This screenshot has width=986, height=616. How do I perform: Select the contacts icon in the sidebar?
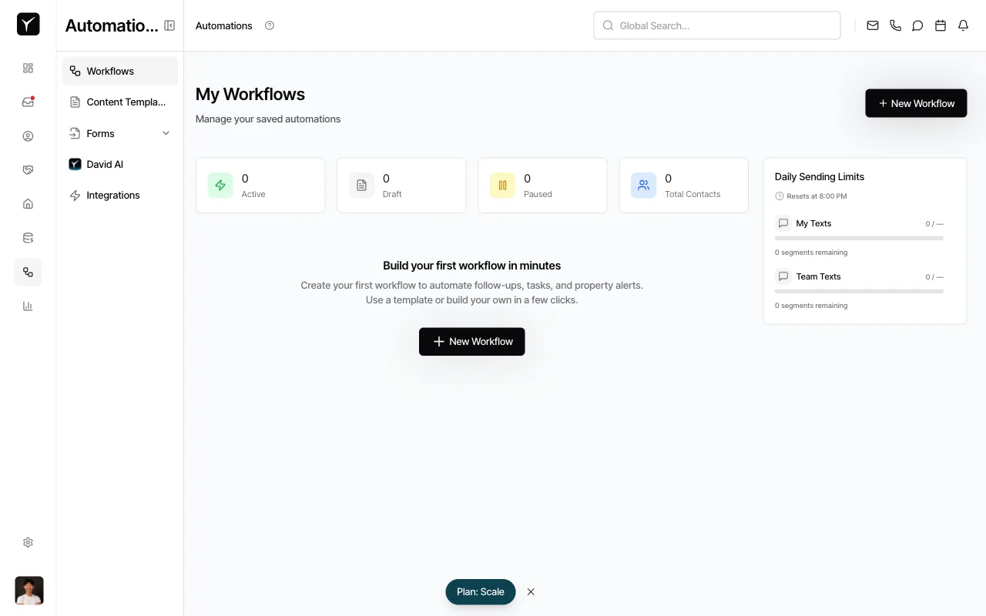28,136
